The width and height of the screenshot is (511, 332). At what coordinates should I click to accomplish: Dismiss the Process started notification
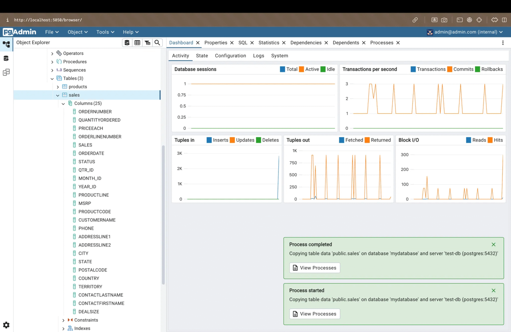493,290
